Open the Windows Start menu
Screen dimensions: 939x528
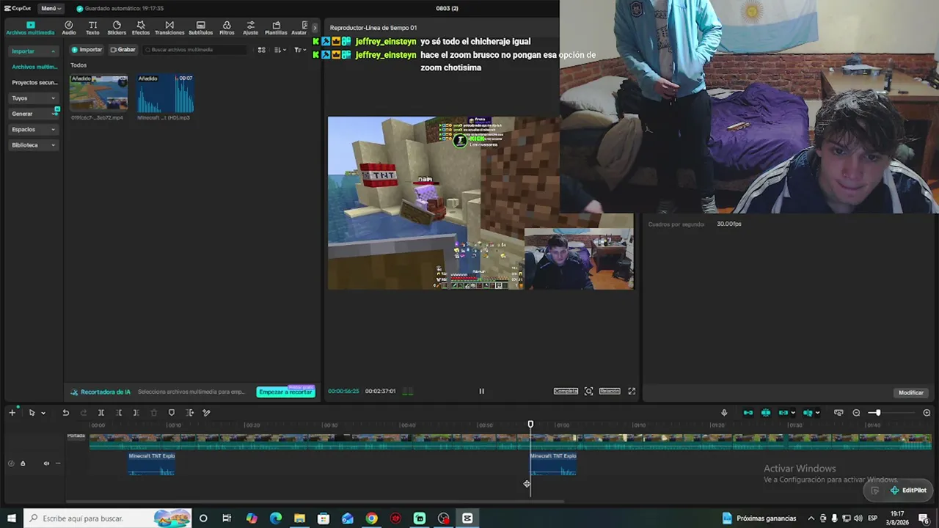(12, 518)
